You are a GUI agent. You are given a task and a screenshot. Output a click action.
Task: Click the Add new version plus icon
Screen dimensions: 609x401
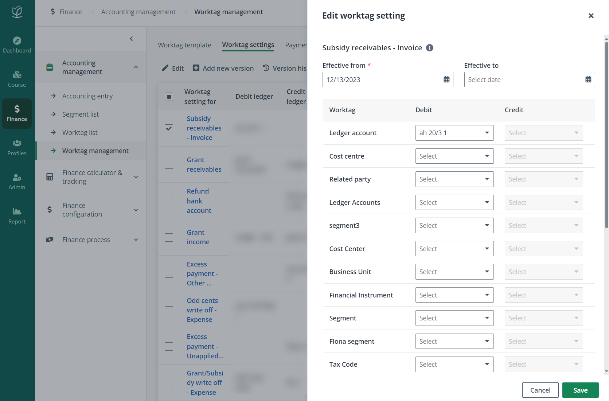(196, 68)
